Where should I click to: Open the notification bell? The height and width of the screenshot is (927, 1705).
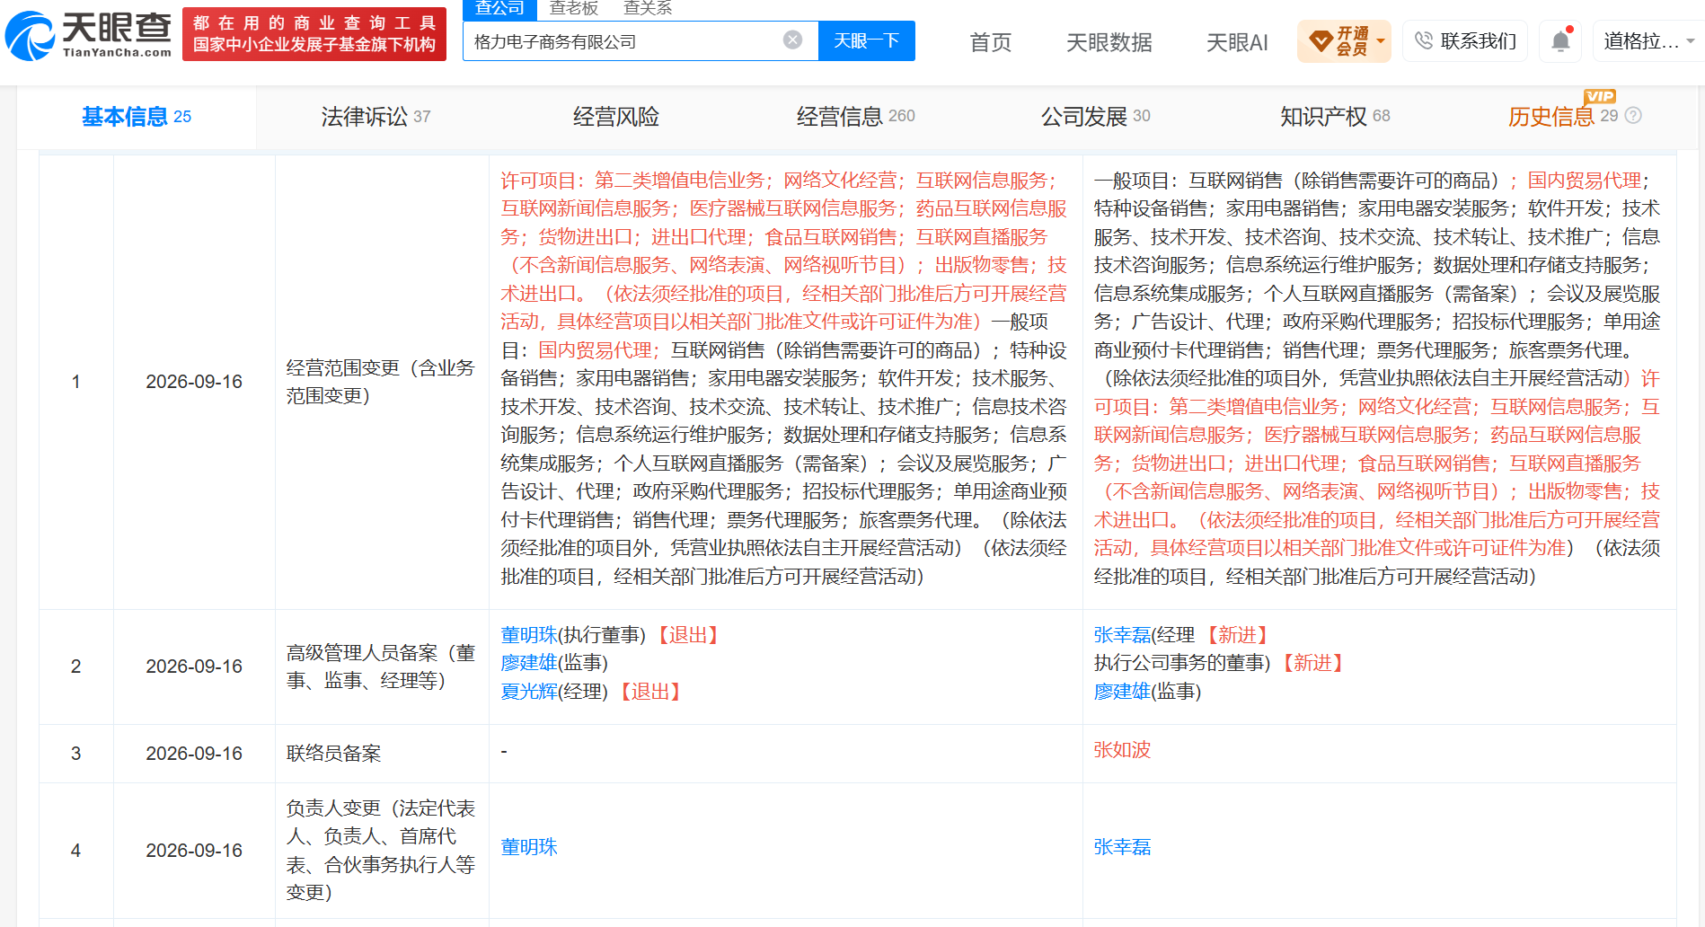1561,40
